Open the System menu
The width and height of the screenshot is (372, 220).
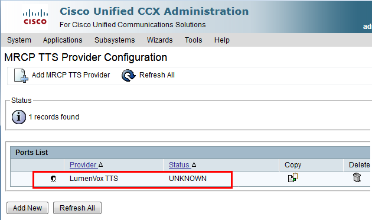click(19, 40)
